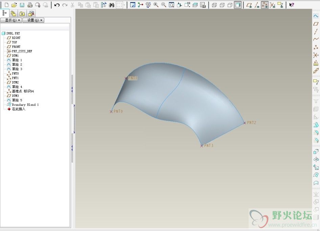Pick point PNT2 in the graphics window
This screenshot has width=320, height=231.
[245, 123]
